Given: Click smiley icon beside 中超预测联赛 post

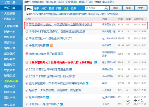Looking at the screenshot, I should click(27, 45).
